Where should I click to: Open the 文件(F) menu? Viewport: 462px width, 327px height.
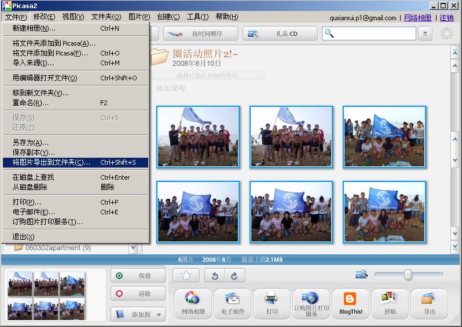point(16,17)
